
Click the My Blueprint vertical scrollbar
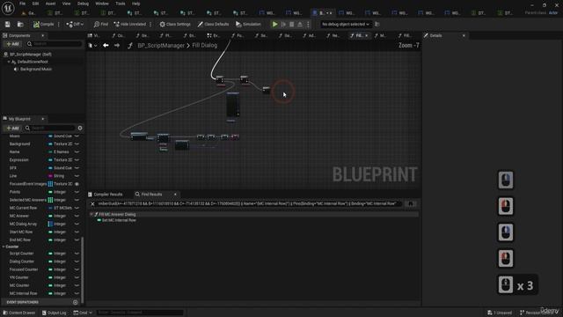pos(83,269)
